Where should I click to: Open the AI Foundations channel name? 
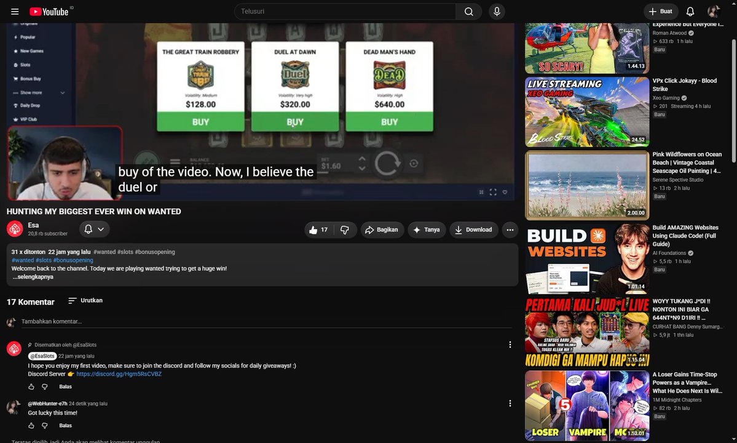coord(669,253)
